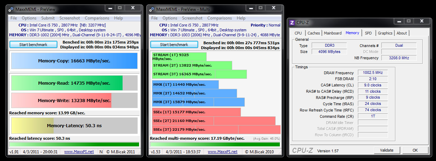The width and height of the screenshot is (436, 161).
Task: Click v1.91 version status bar entry
Action: pyautogui.click(x=14, y=152)
